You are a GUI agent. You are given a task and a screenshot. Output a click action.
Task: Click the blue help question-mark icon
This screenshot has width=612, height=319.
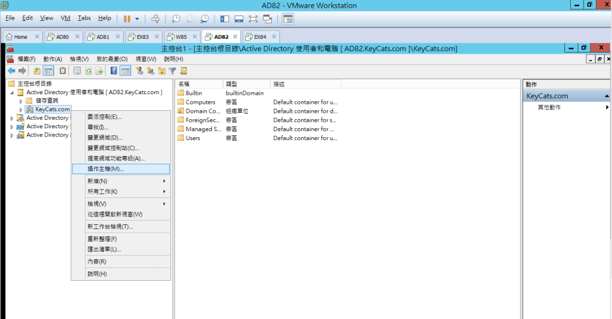[x=114, y=71]
